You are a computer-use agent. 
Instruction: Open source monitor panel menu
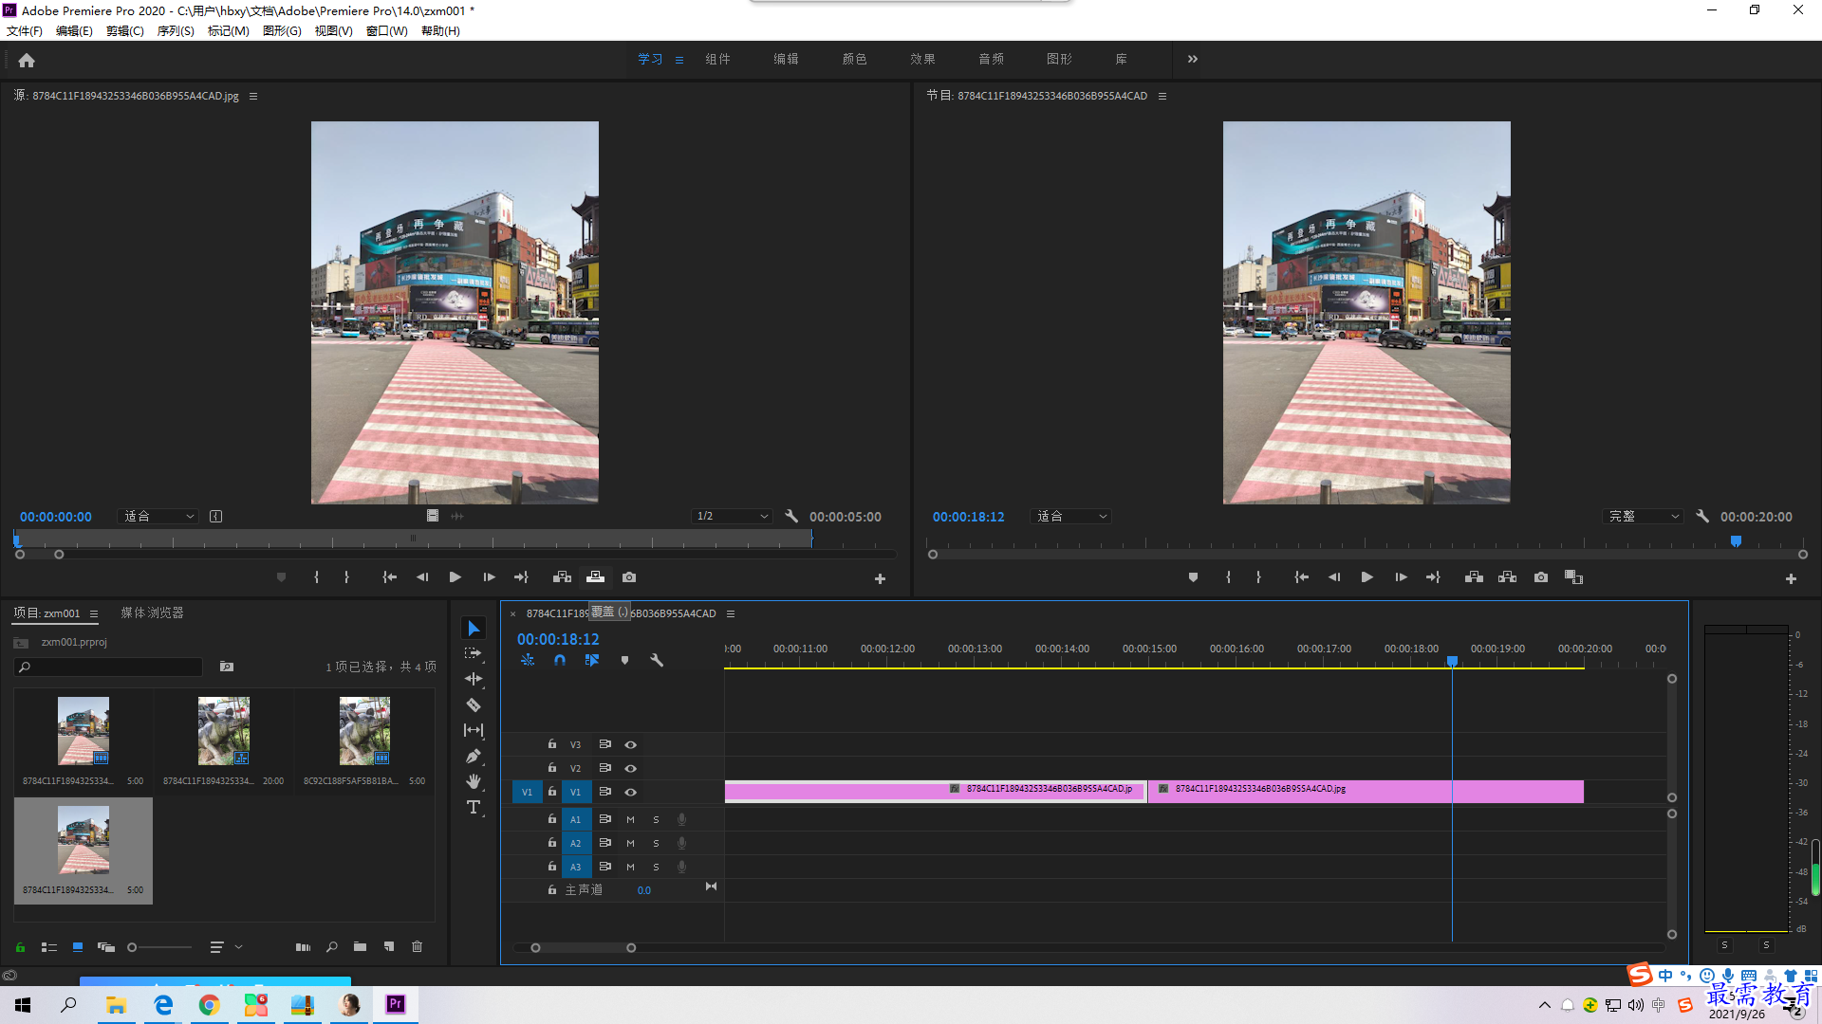click(x=253, y=96)
